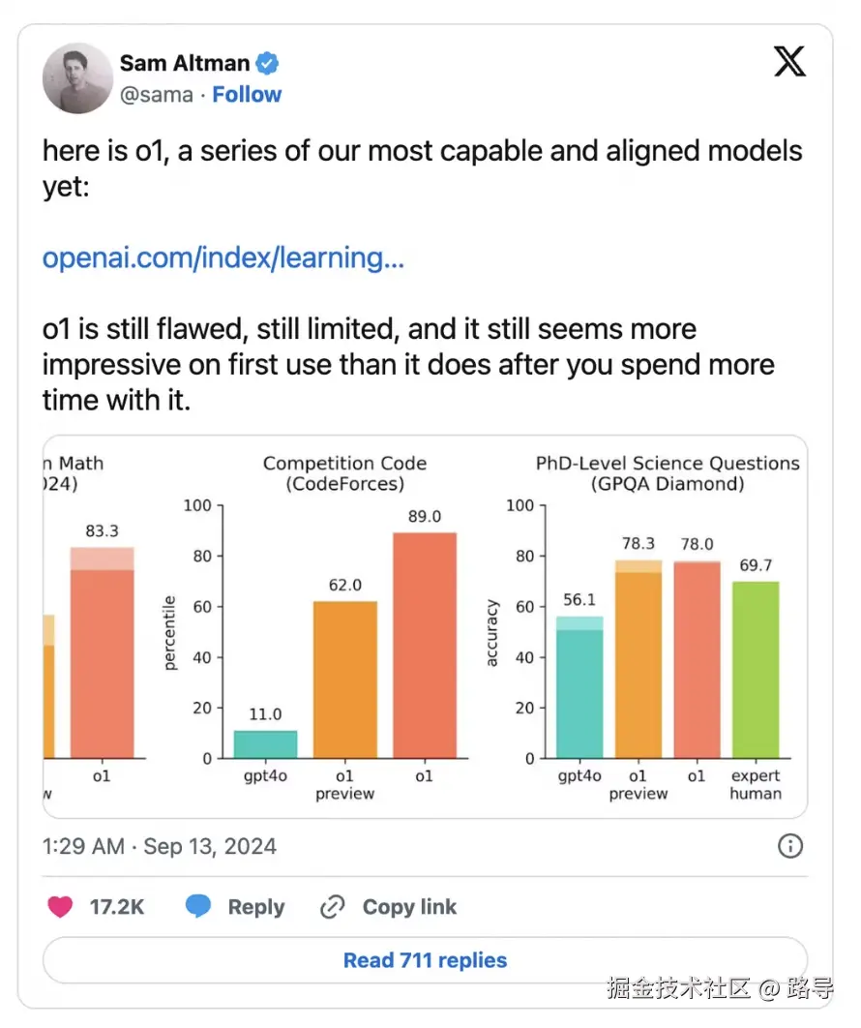The image size is (861, 1028).
Task: Click Read 711 replies button
Action: 425,960
